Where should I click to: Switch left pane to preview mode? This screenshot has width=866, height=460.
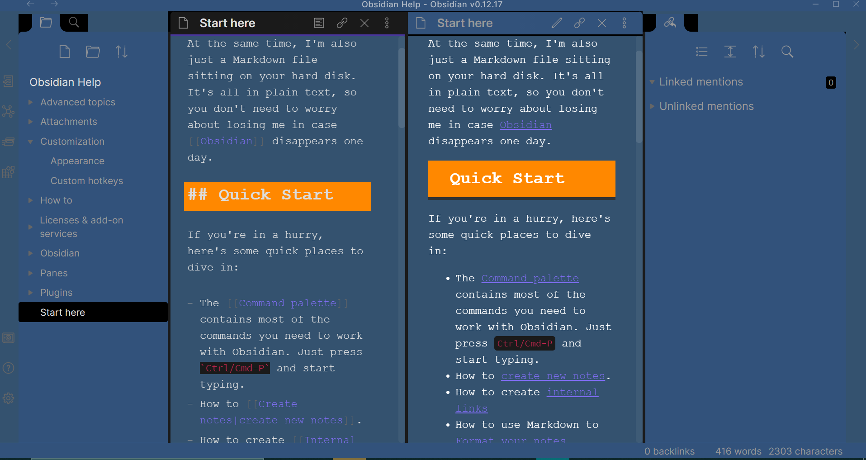click(319, 23)
